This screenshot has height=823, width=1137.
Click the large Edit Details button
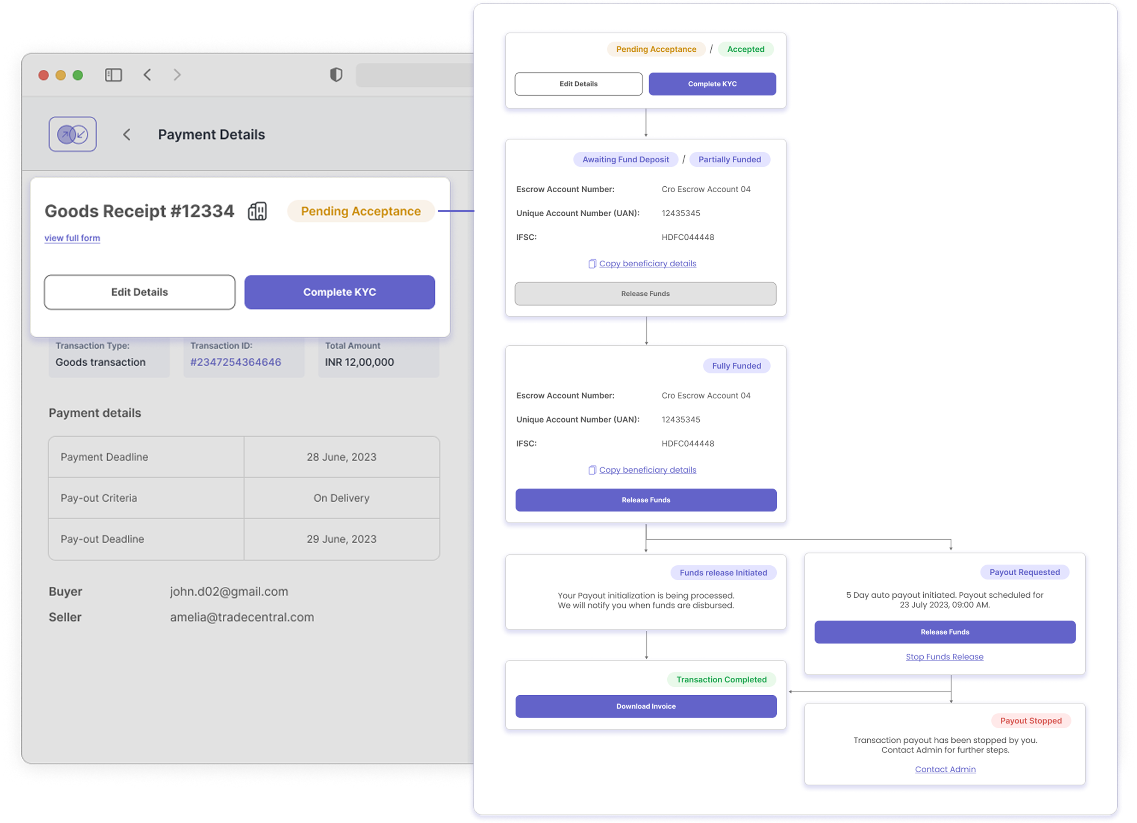(139, 292)
